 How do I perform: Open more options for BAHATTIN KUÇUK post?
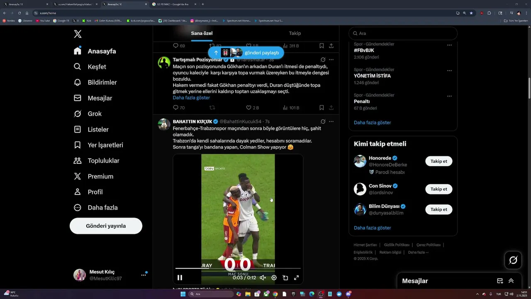(x=331, y=121)
